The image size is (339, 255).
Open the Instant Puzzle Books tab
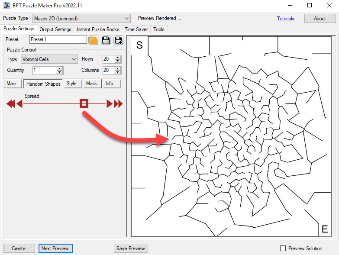(98, 29)
